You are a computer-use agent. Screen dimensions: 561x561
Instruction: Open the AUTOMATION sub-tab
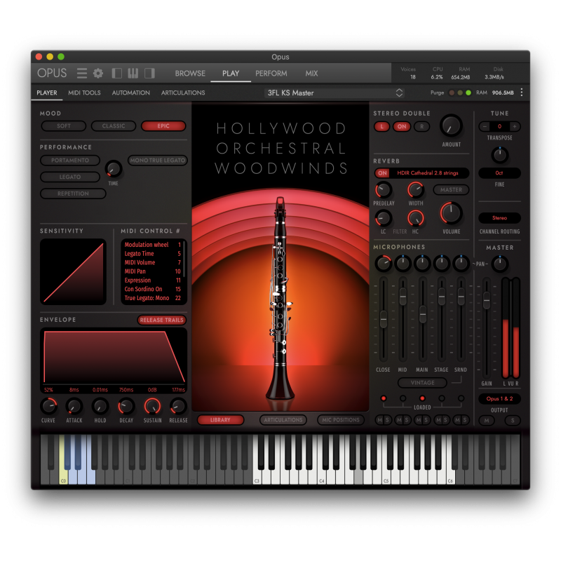[131, 93]
